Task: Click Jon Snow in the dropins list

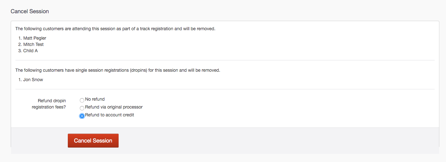Action: click(33, 80)
